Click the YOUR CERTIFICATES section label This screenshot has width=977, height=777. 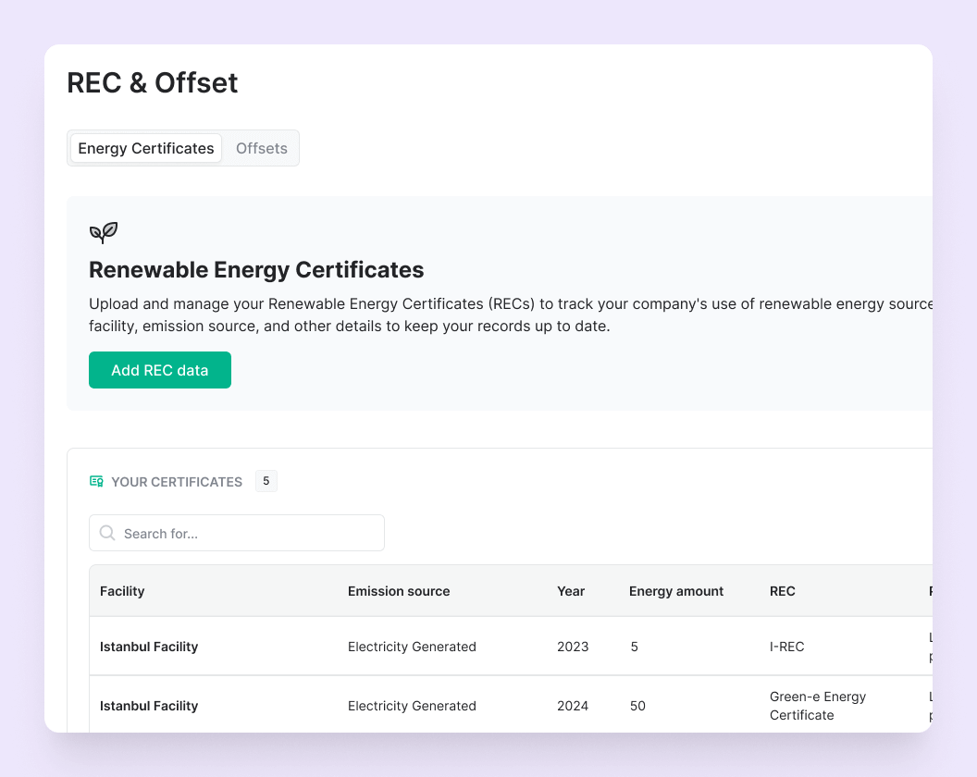click(177, 482)
